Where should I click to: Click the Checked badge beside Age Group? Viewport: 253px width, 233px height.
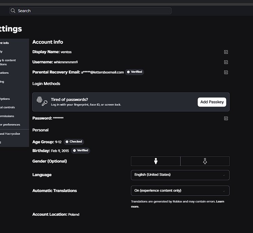74,142
